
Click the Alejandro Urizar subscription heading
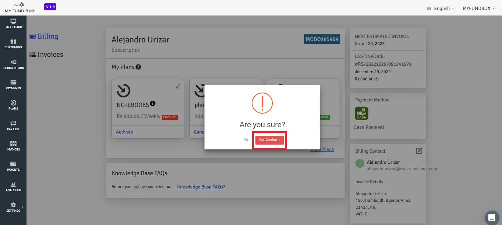140,39
